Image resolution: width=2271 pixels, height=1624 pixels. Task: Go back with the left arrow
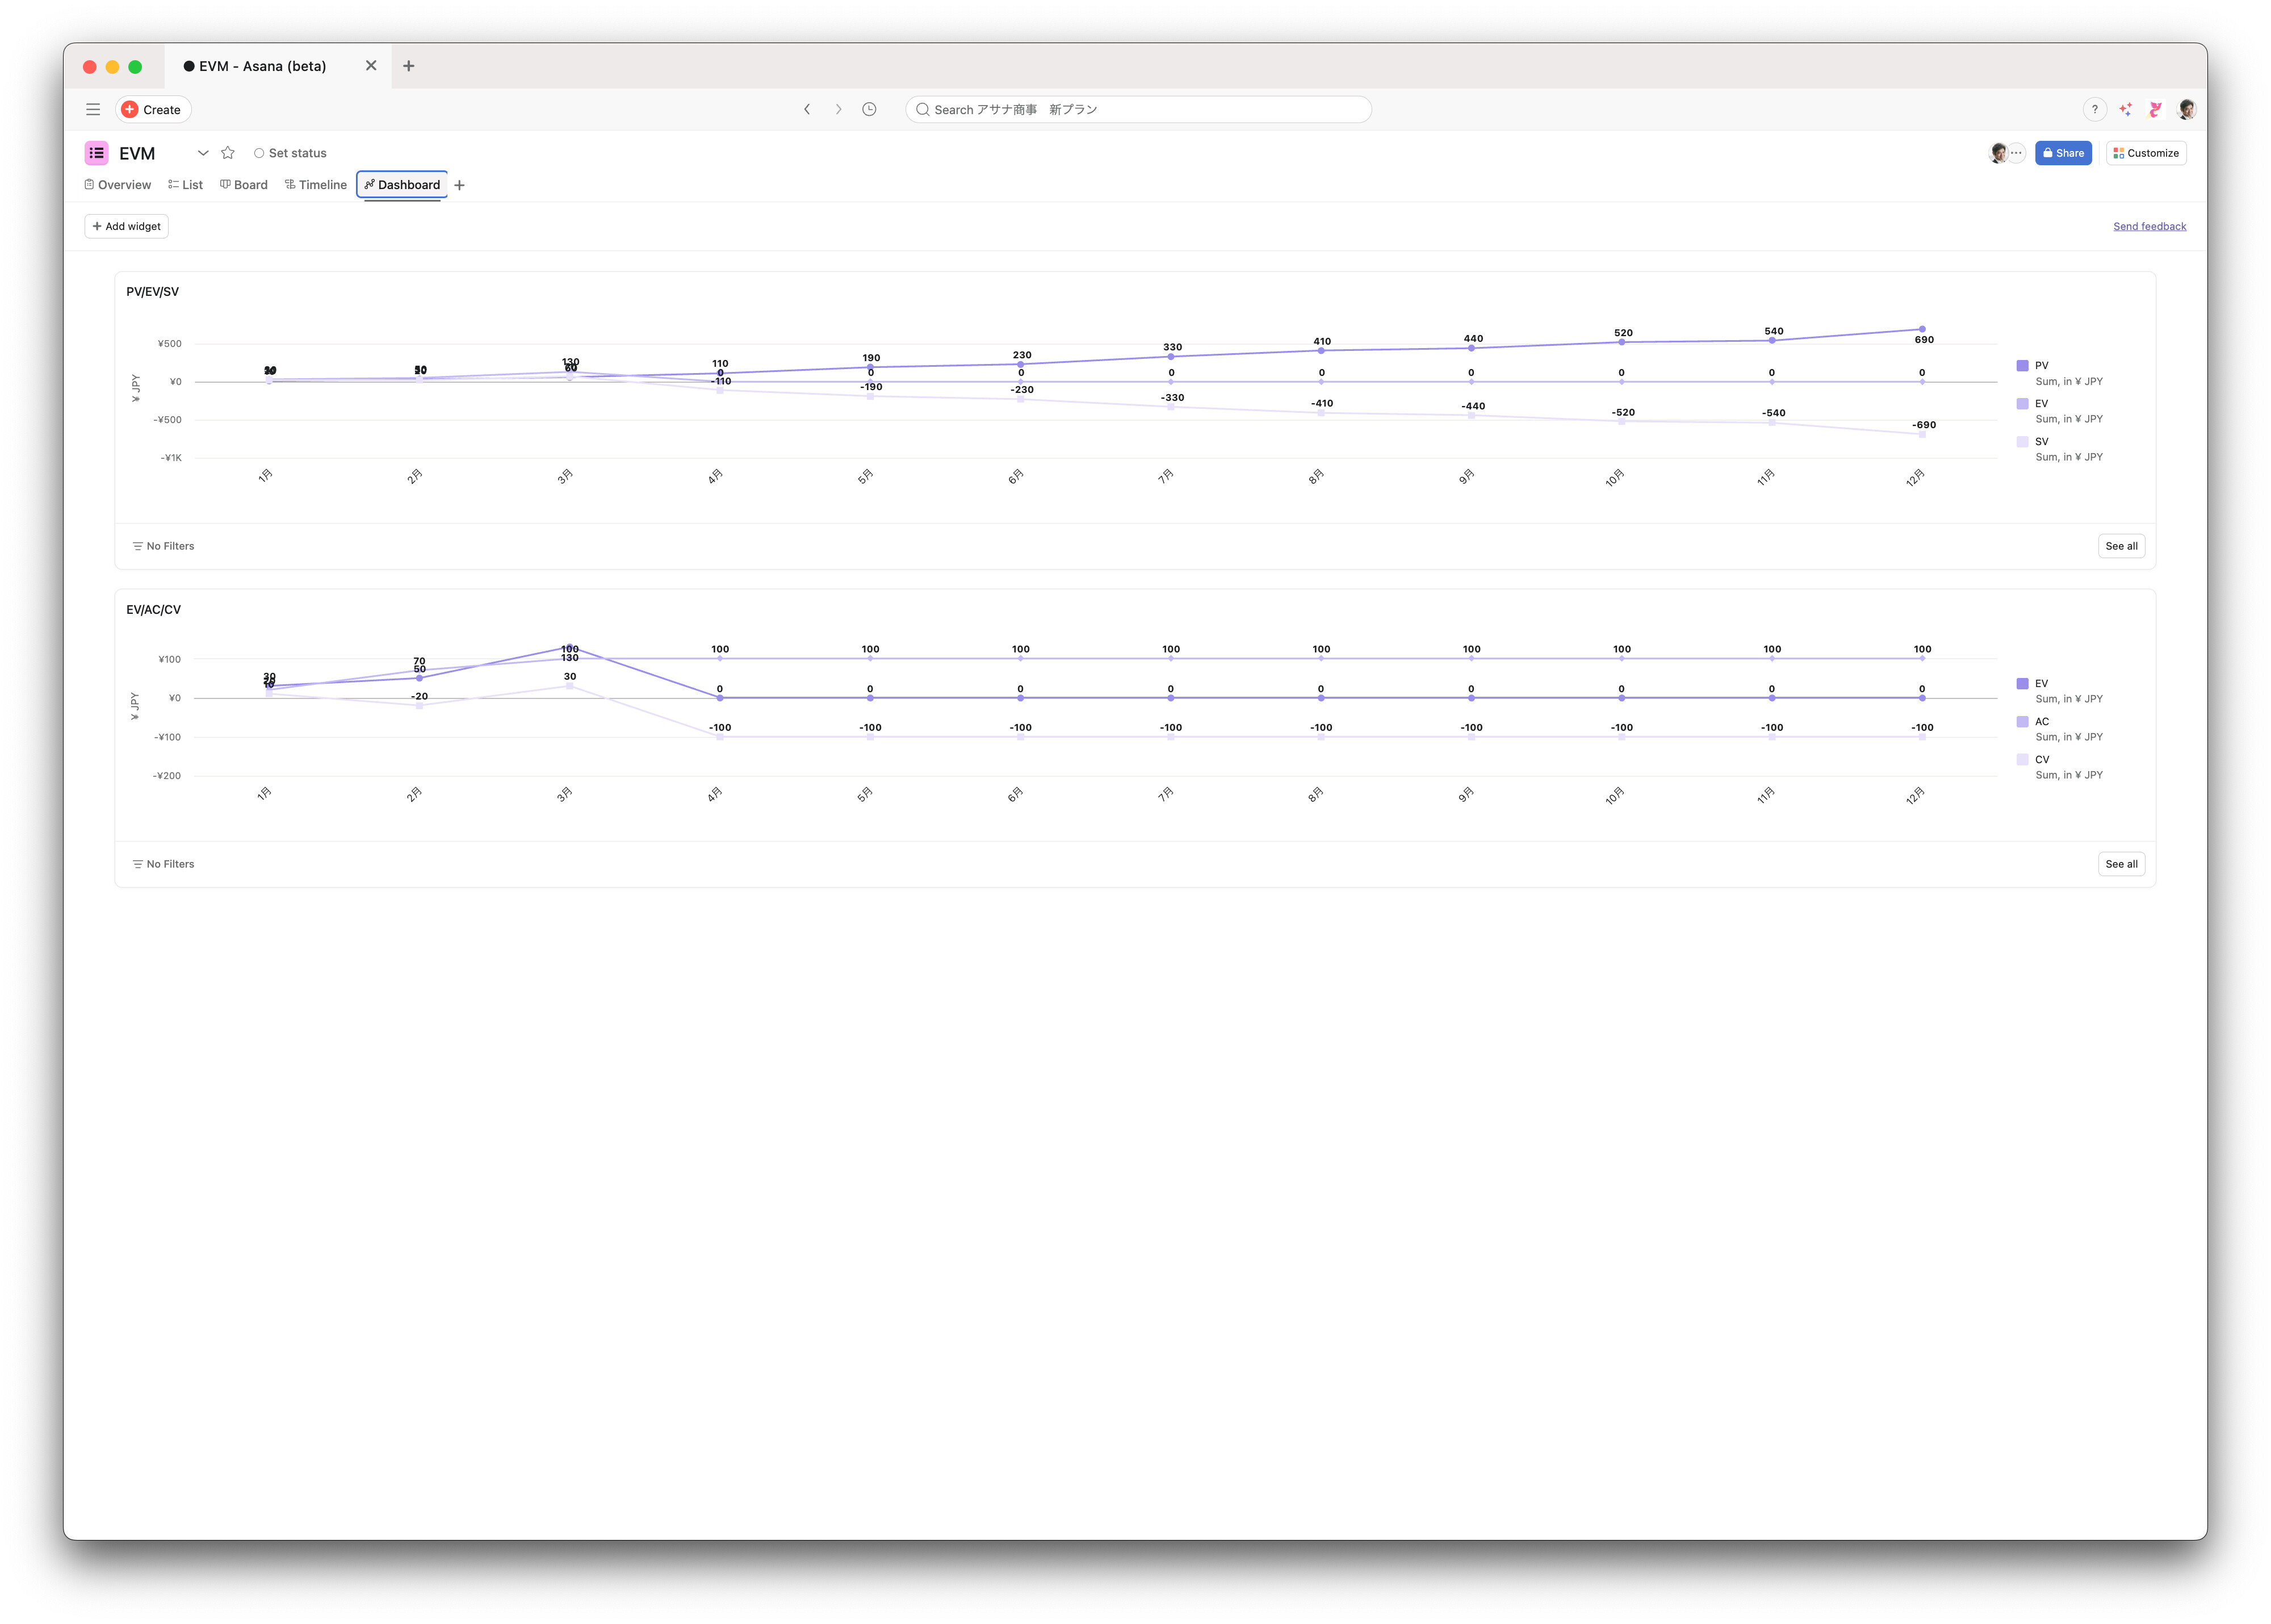[x=807, y=110]
